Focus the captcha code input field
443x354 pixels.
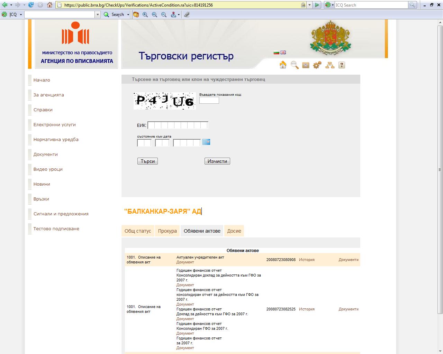(x=209, y=100)
